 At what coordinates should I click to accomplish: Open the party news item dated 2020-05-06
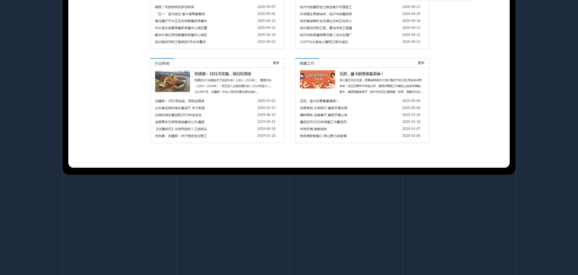324,108
